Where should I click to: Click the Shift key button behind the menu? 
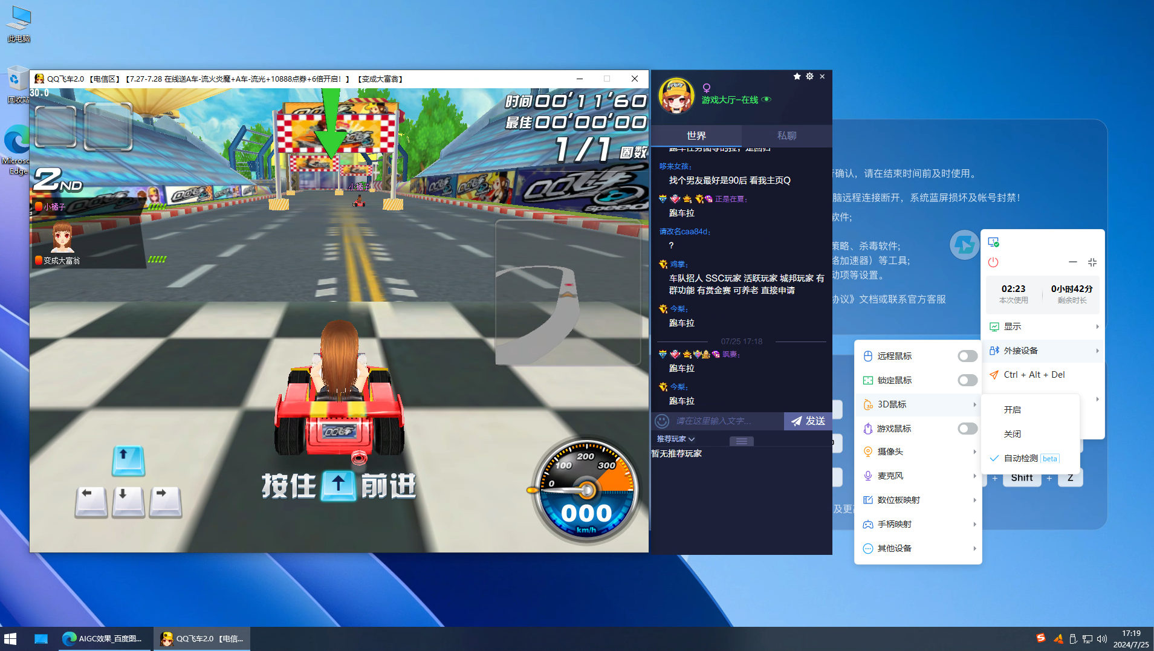(x=1022, y=478)
